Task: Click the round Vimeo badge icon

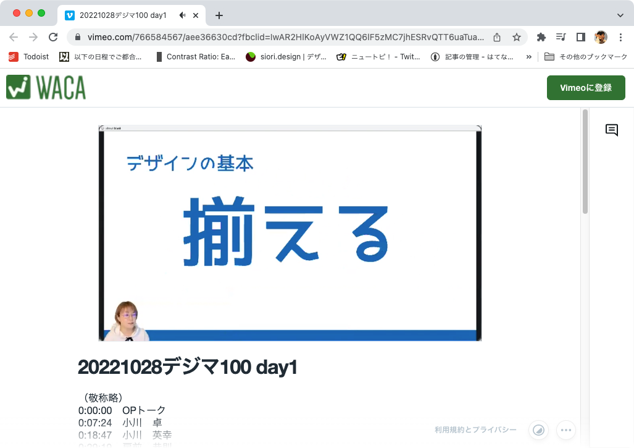Action: click(538, 430)
